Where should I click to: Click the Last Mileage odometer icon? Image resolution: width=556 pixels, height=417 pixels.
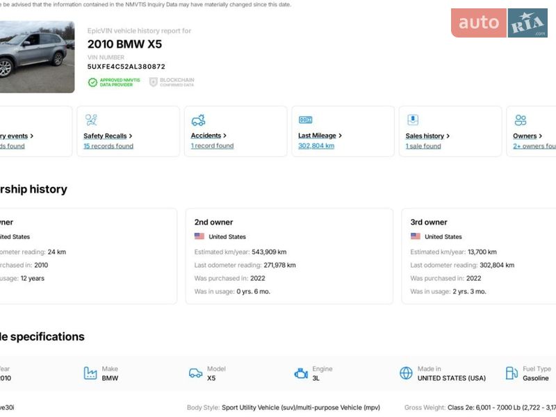click(305, 120)
